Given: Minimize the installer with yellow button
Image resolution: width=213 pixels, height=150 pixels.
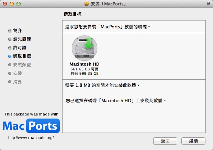Looking at the screenshot, I should point(12,4).
